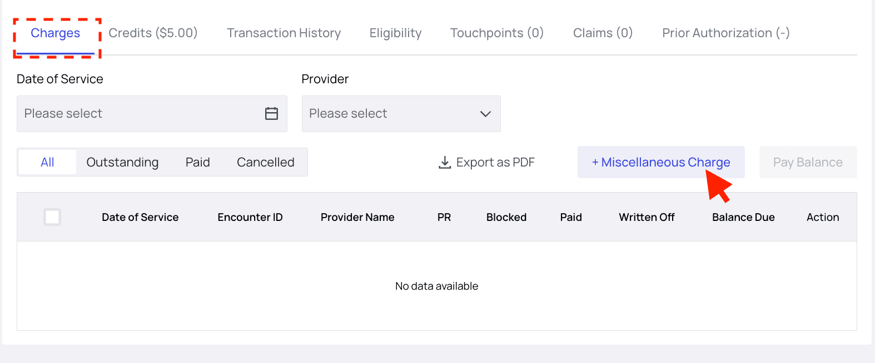Filter charges by Outstanding
The image size is (875, 363).
pos(122,163)
